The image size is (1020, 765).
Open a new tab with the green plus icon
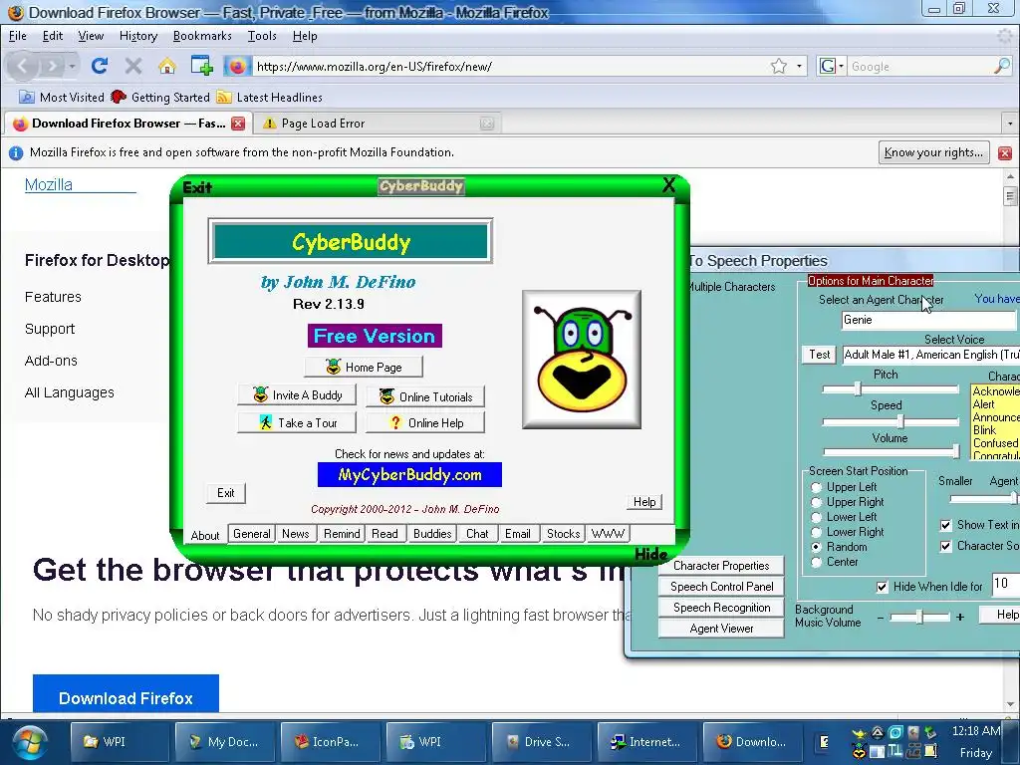(x=201, y=66)
